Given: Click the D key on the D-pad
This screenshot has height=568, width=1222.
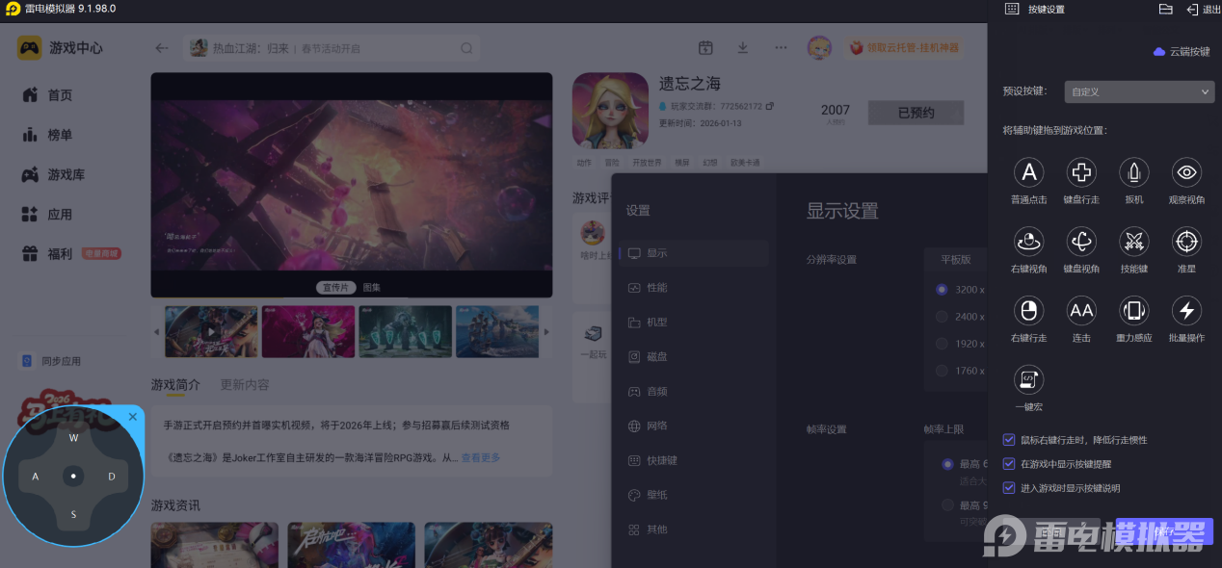Looking at the screenshot, I should [x=112, y=477].
